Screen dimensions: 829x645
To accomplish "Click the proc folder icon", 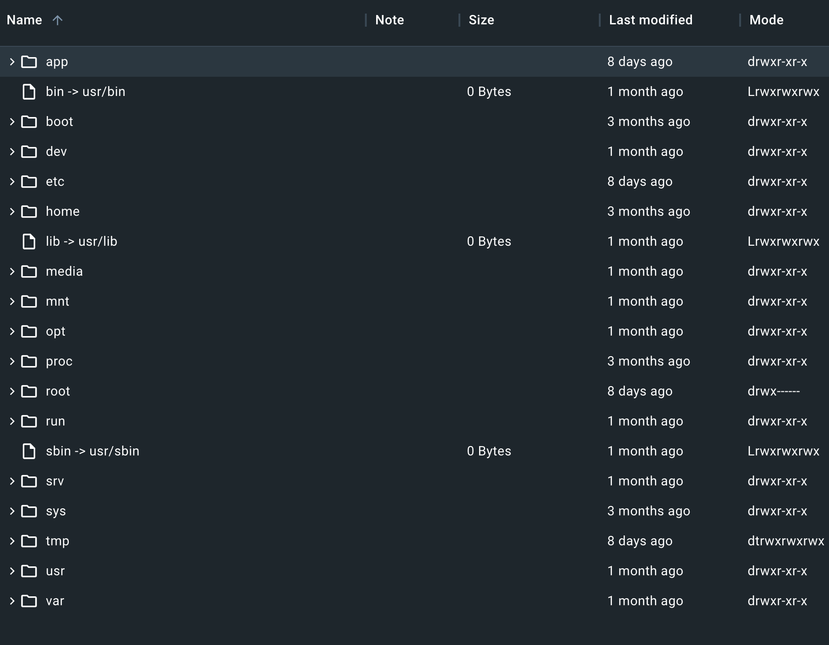I will pyautogui.click(x=29, y=361).
